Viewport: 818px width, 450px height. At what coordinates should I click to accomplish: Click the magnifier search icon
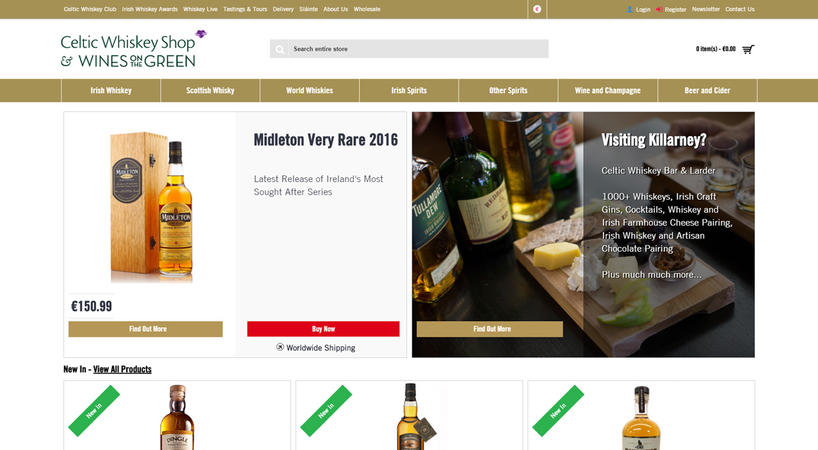point(279,49)
